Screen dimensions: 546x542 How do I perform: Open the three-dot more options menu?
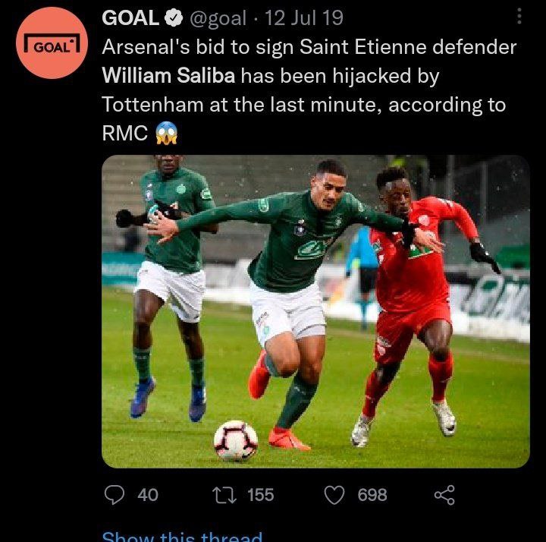[x=519, y=17]
